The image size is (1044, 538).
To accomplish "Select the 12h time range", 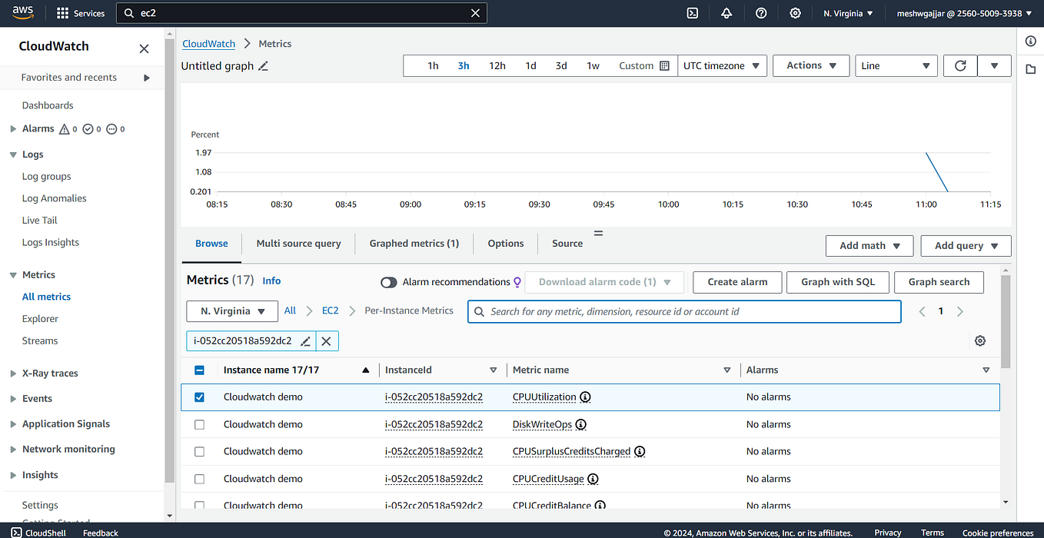I will point(497,66).
